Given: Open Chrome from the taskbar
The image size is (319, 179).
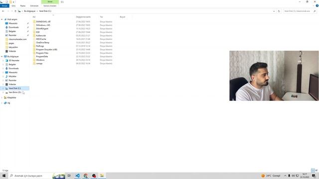Looking at the screenshot, I should [86, 176].
